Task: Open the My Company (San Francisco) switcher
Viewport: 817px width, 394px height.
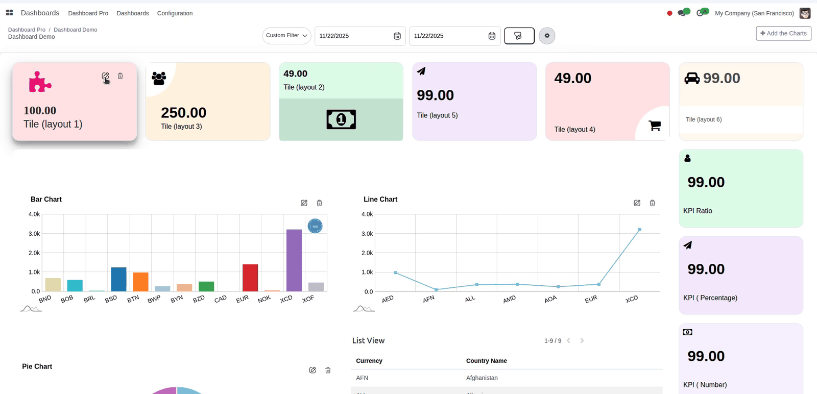Action: (x=754, y=13)
